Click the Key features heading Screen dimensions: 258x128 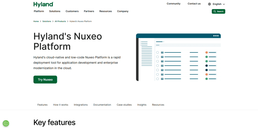pos(54,122)
